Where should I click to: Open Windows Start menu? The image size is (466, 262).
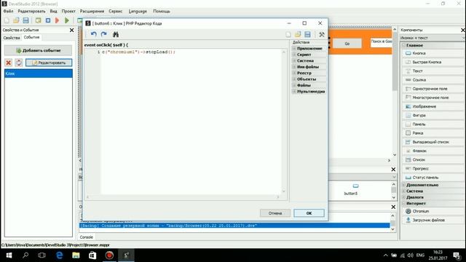click(9, 255)
